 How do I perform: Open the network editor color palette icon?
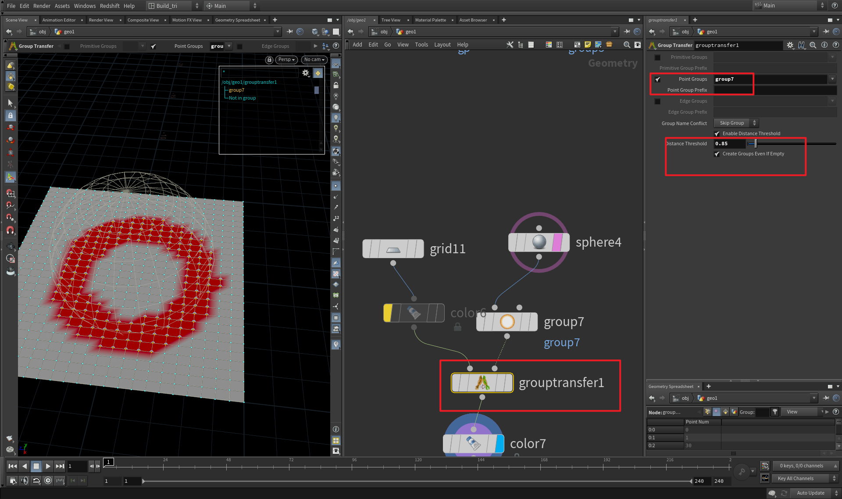pyautogui.click(x=549, y=45)
